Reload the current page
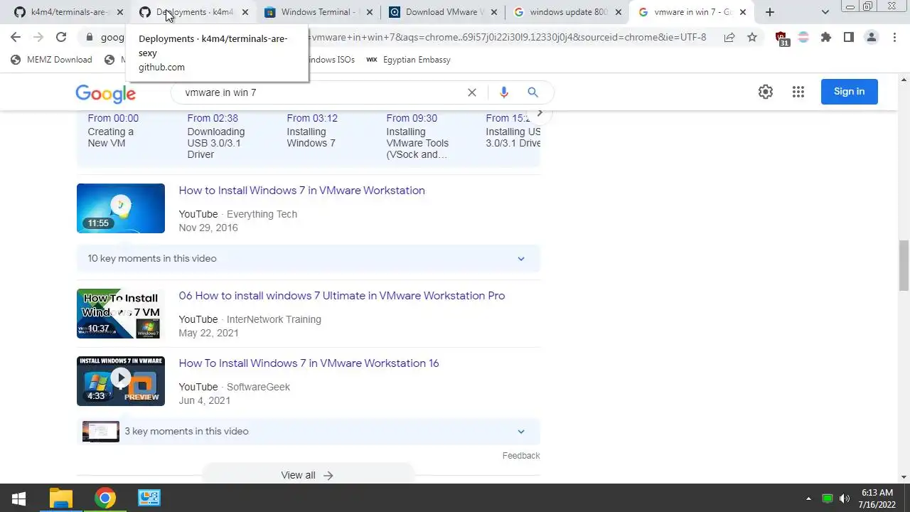910x512 pixels. click(61, 37)
